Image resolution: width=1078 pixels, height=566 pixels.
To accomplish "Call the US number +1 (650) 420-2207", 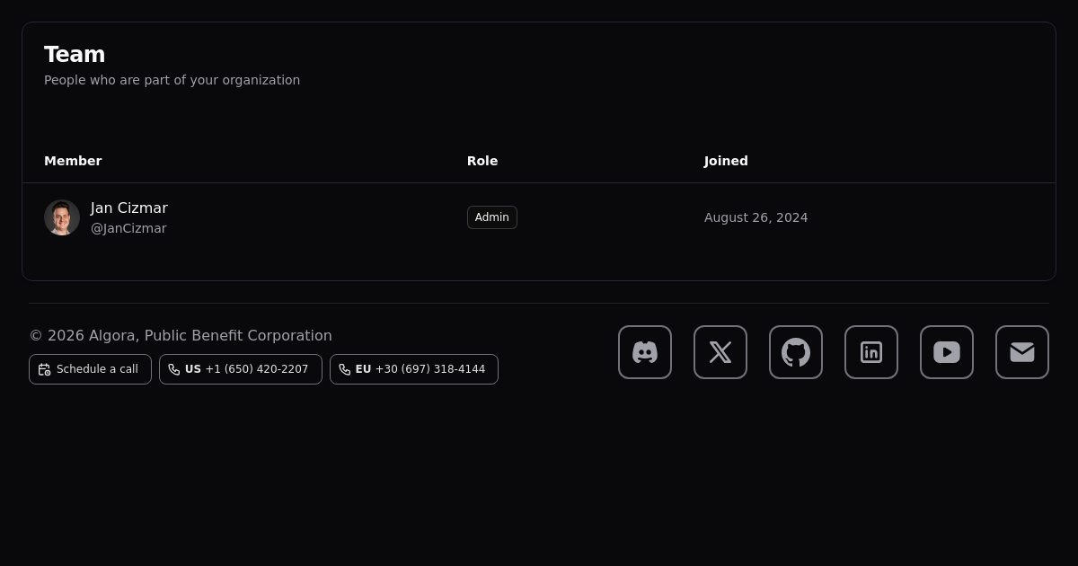I will (247, 369).
